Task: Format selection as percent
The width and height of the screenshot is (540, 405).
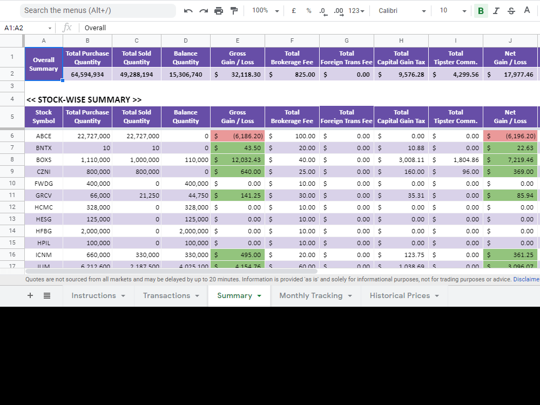Action: (x=308, y=10)
